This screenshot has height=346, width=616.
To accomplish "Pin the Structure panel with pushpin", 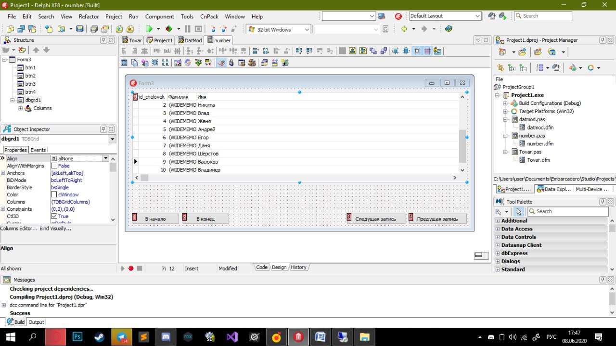I will pos(103,40).
